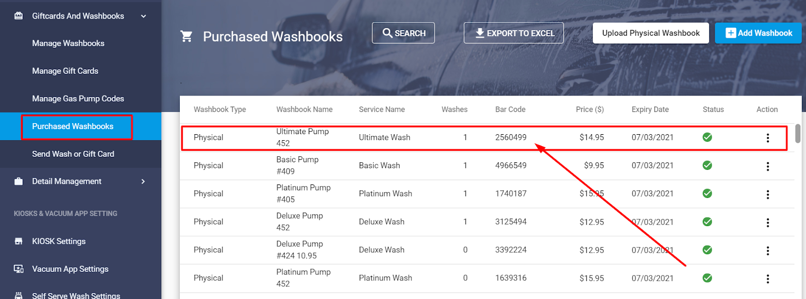Click Add Washbook button
Screen dimensions: 806x299
click(758, 33)
